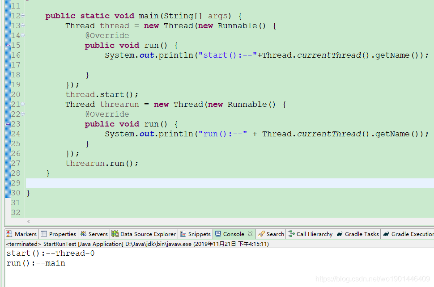Image resolution: width=434 pixels, height=287 pixels.
Task: Switch to the Markers tab
Action: [x=21, y=234]
